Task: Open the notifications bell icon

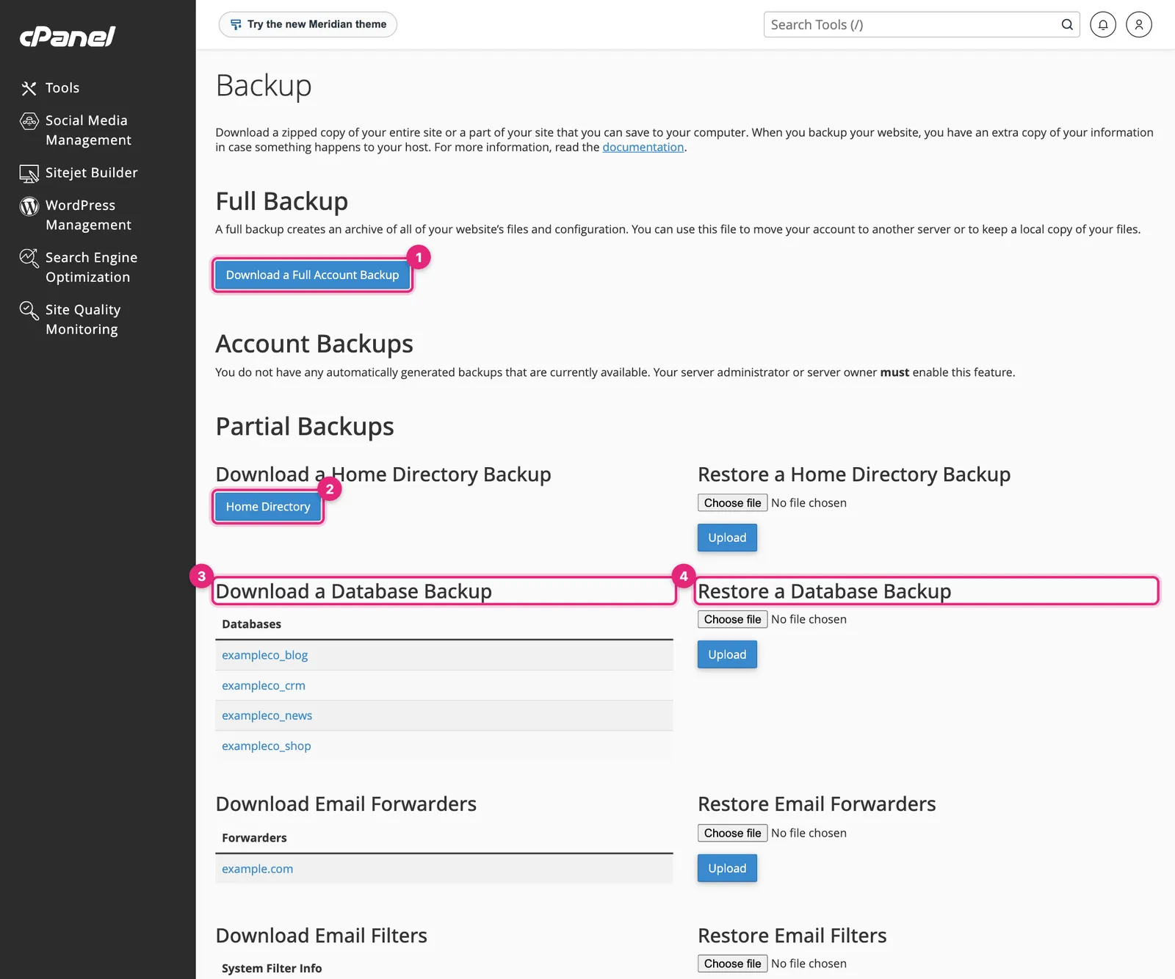Action: (x=1102, y=24)
